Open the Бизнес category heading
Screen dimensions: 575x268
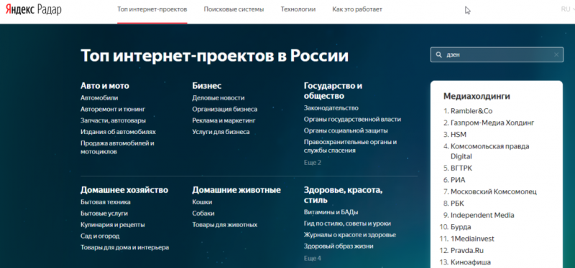(x=207, y=86)
